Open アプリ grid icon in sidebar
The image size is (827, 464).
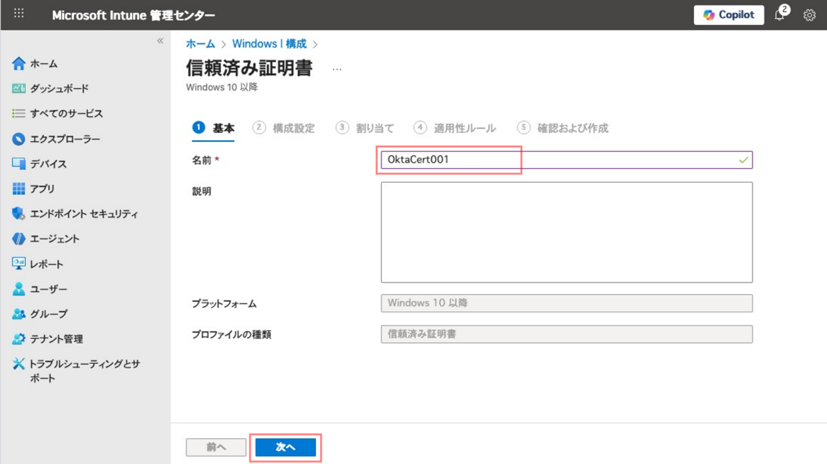(19, 188)
